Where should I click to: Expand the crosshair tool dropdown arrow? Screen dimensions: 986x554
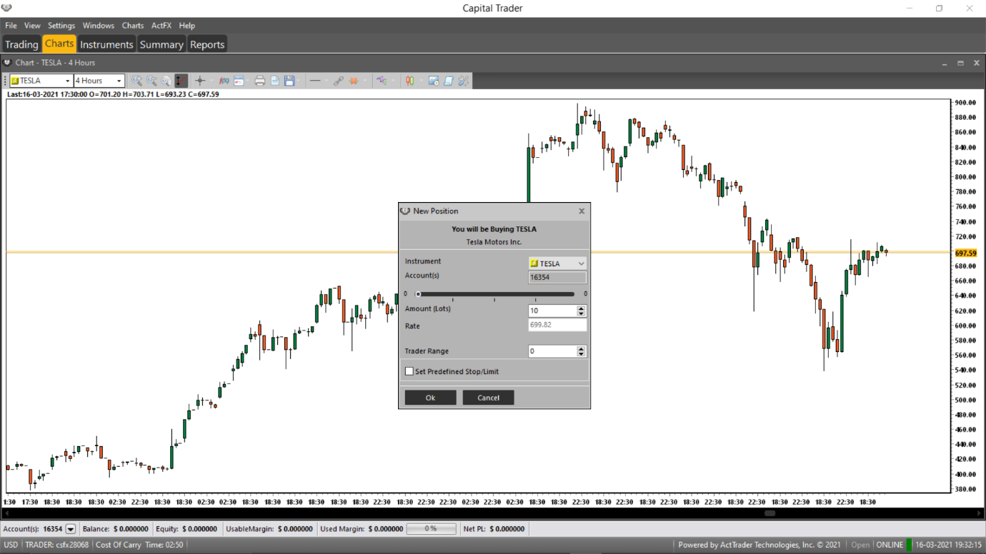[211, 81]
